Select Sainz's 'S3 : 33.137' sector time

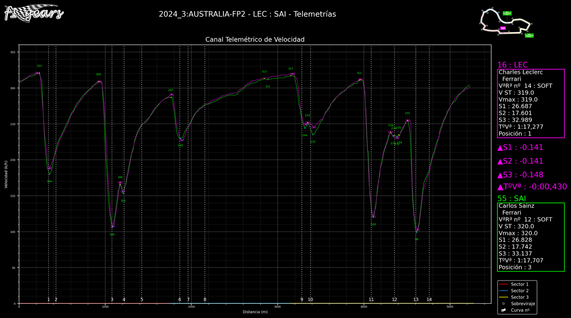[515, 254]
